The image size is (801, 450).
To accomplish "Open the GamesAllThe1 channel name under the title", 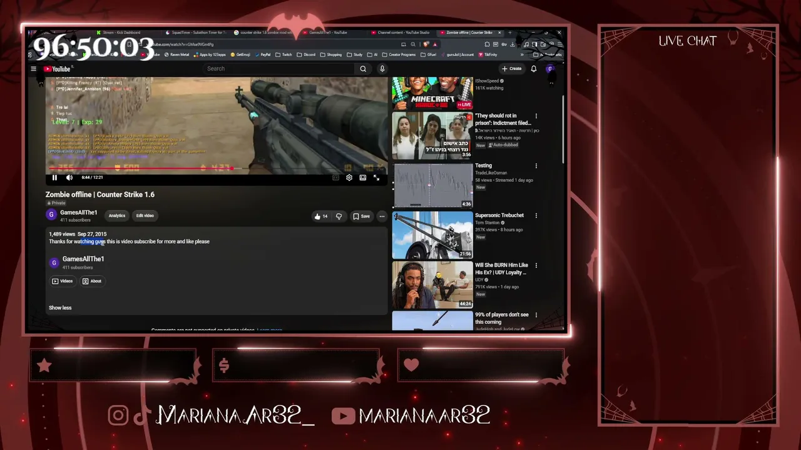I will tap(79, 212).
